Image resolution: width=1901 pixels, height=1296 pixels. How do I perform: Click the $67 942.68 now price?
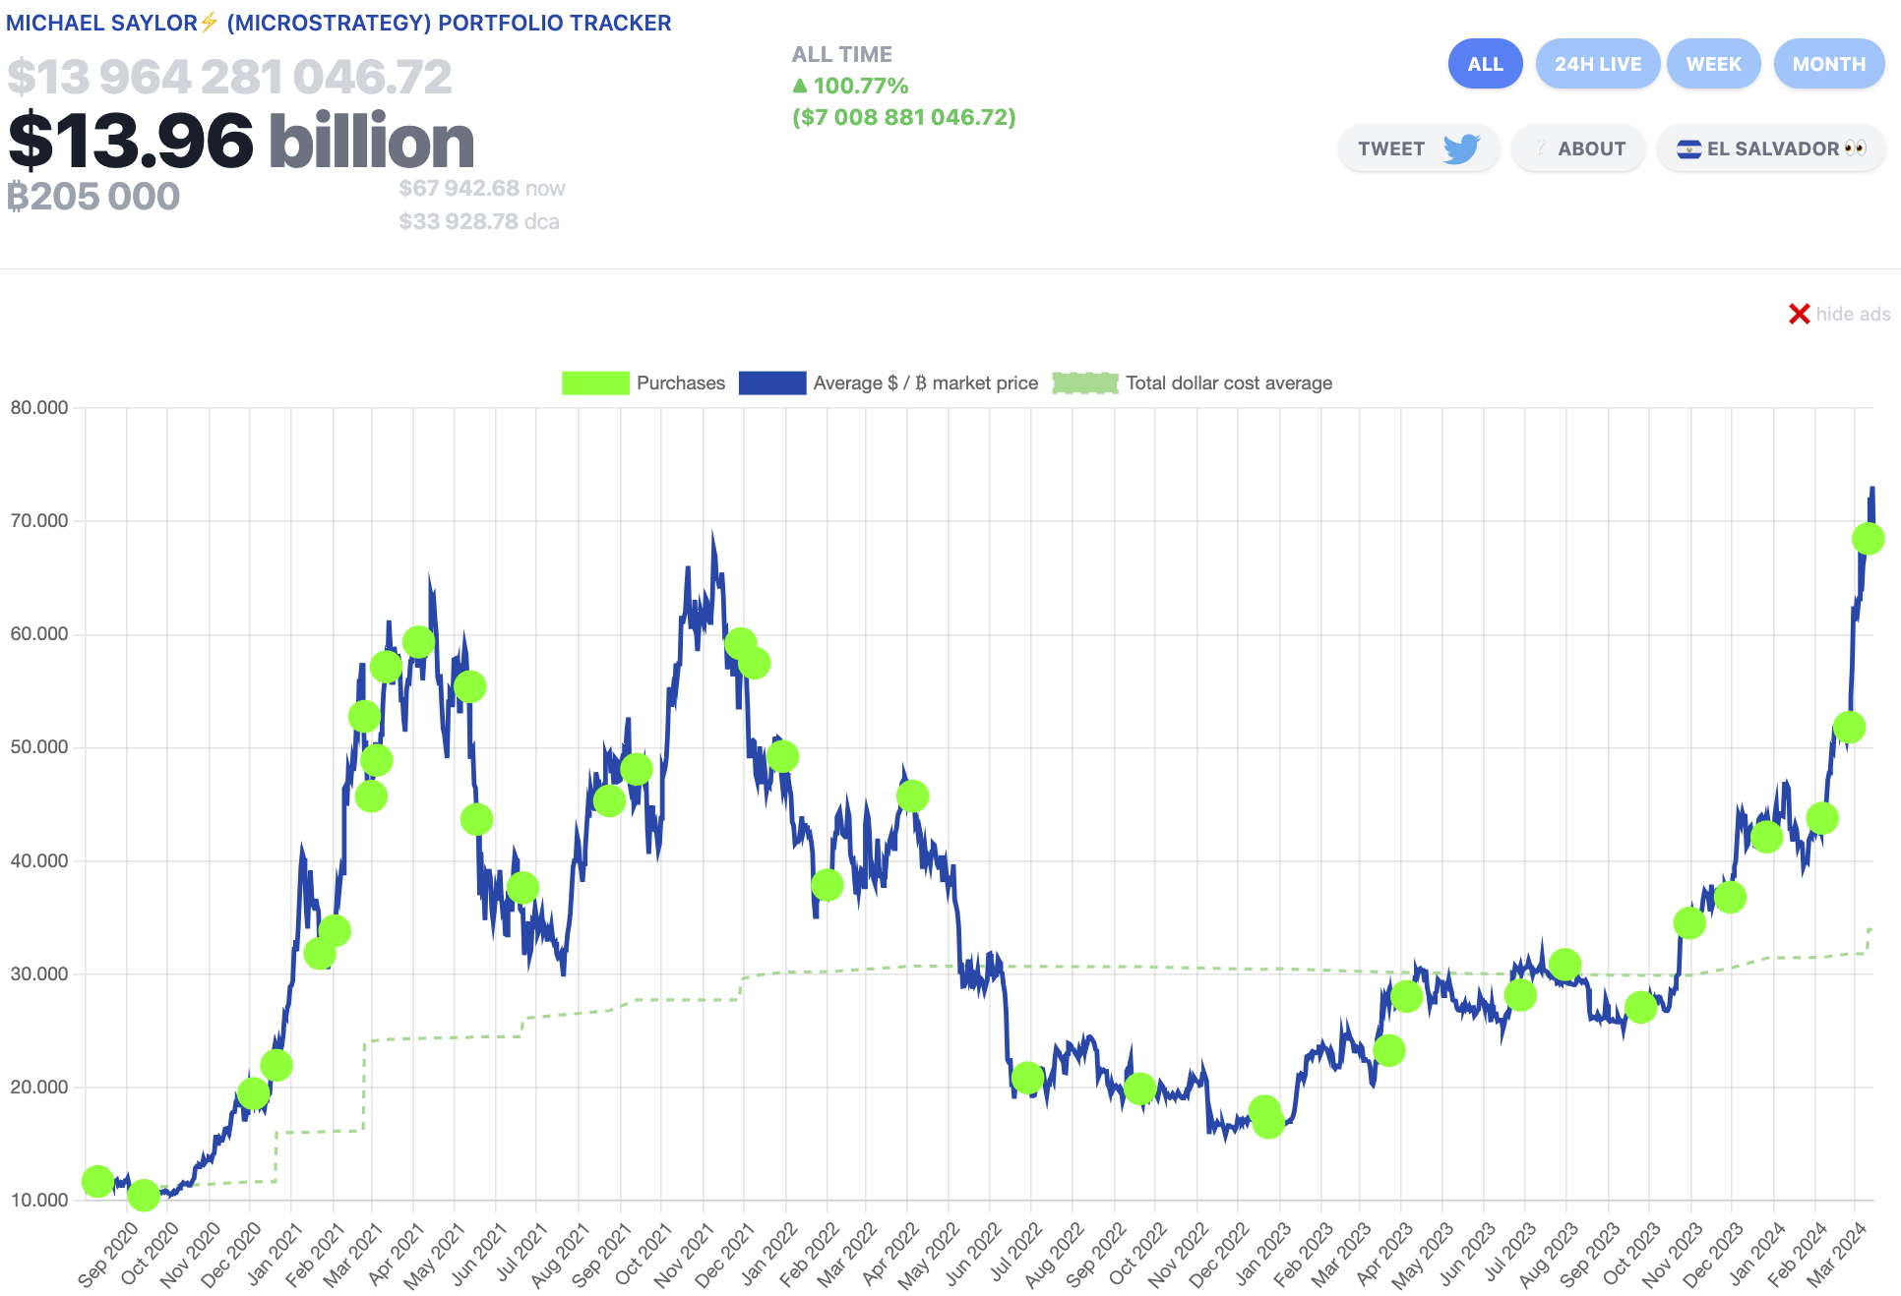[482, 188]
